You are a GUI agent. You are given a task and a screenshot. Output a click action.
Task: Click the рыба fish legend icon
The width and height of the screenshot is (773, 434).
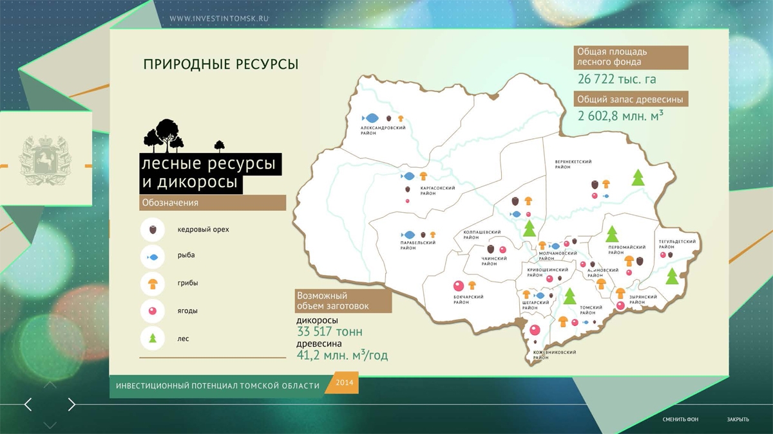pyautogui.click(x=153, y=257)
